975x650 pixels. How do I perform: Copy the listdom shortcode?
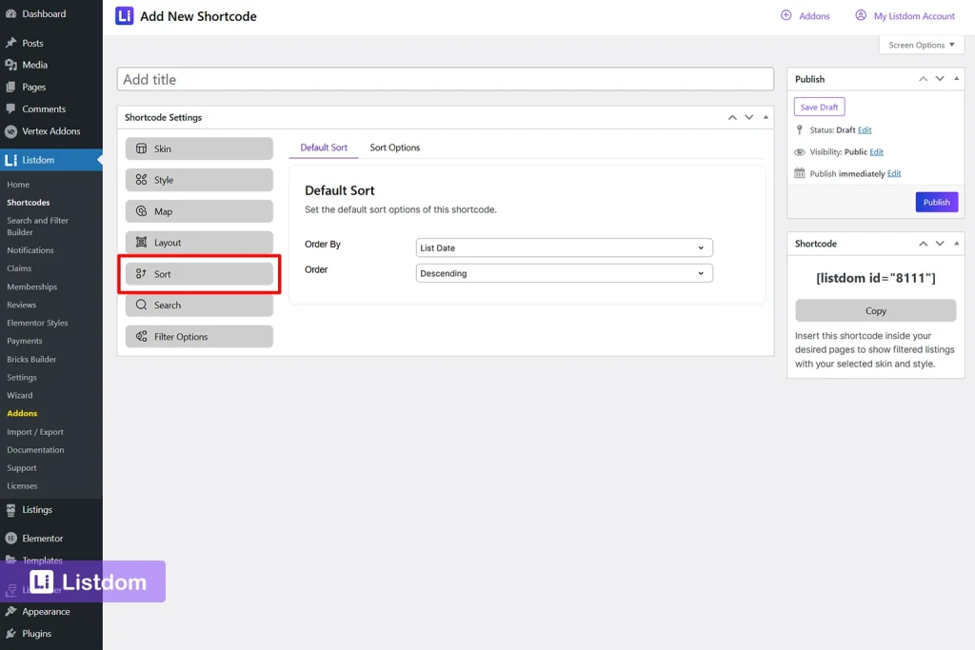874,310
